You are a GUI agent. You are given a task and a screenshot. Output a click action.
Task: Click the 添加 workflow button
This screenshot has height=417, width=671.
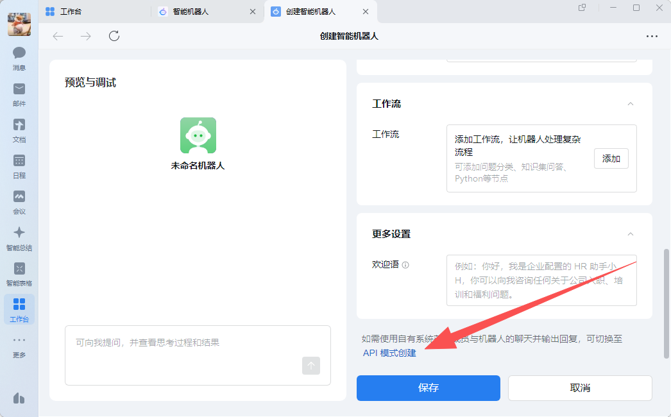click(611, 158)
